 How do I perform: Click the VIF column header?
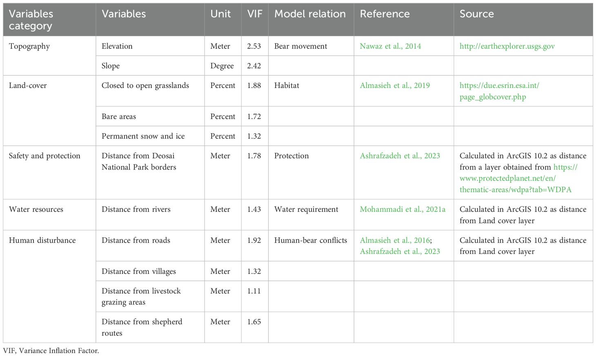pyautogui.click(x=254, y=14)
